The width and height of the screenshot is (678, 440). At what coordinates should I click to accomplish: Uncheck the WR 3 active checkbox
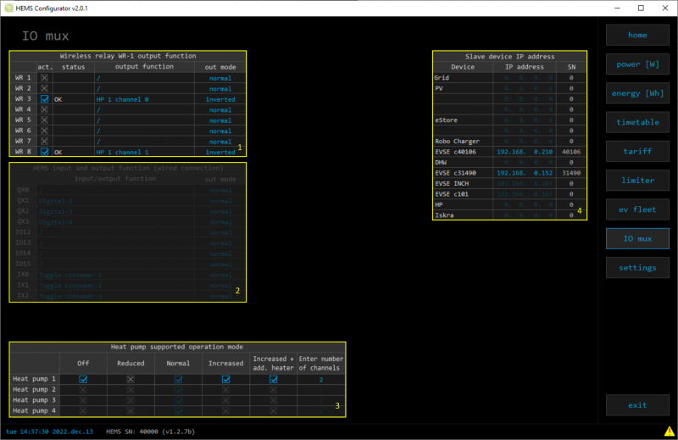(45, 99)
